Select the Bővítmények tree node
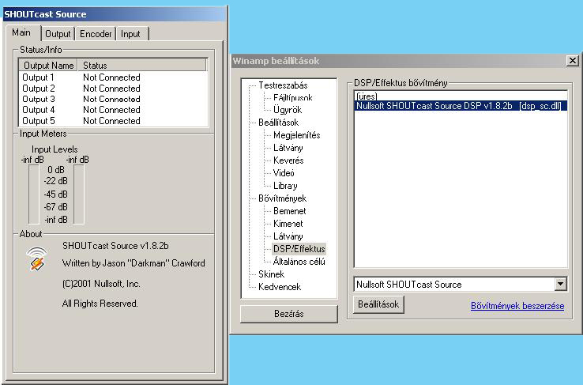Image resolution: width=583 pixels, height=385 pixels. pos(282,198)
